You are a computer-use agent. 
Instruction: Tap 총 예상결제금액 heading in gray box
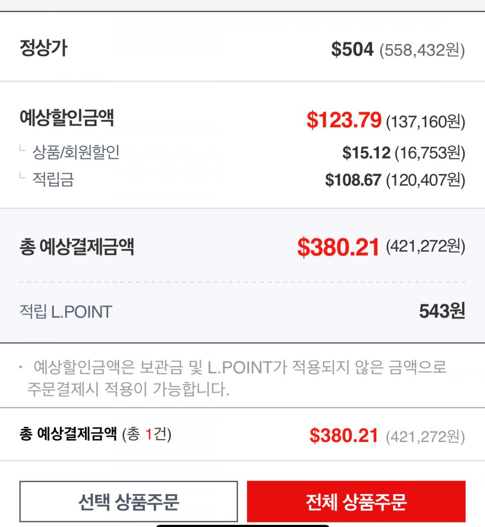coord(77,246)
